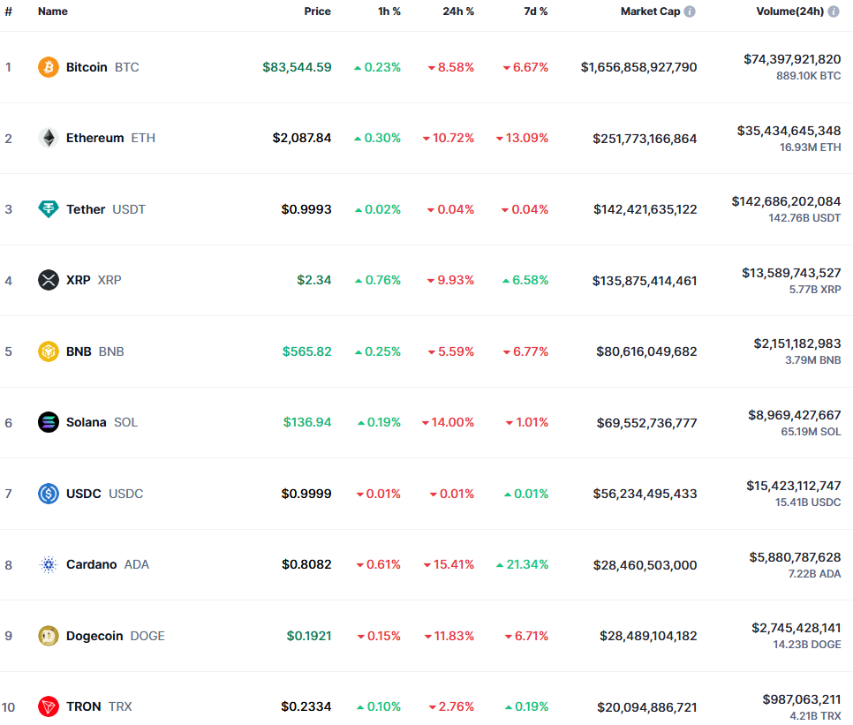Screen dimensions: 853x725
Task: Click the XRP logo icon
Action: click(49, 280)
